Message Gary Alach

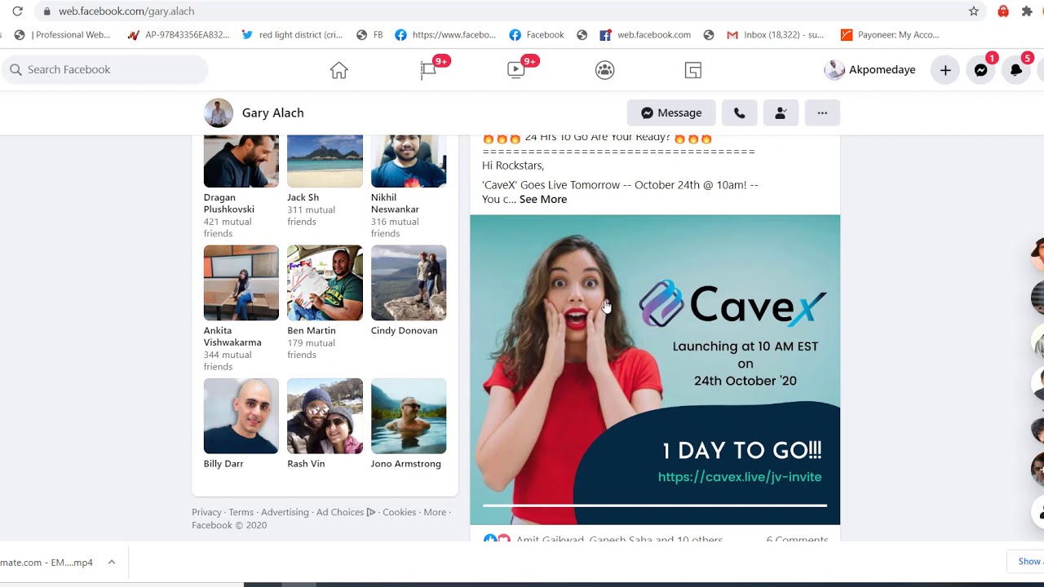pos(671,113)
